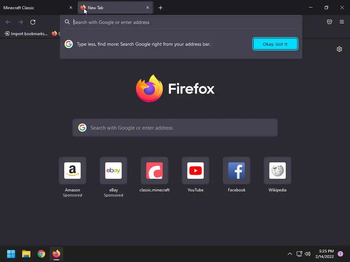Click the network icon in system tray
350x262 pixels.
pyautogui.click(x=299, y=254)
